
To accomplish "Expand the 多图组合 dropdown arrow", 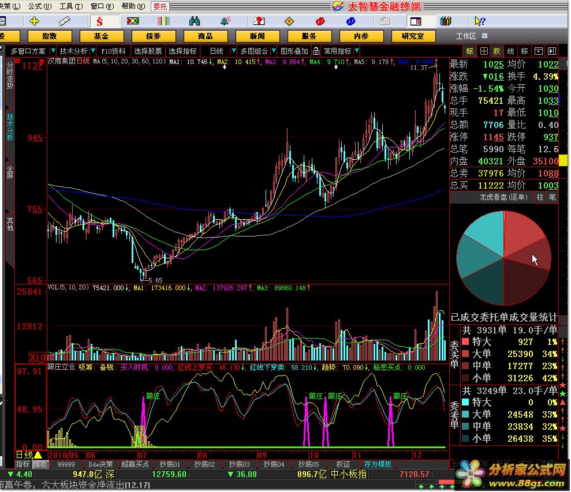I will (274, 51).
